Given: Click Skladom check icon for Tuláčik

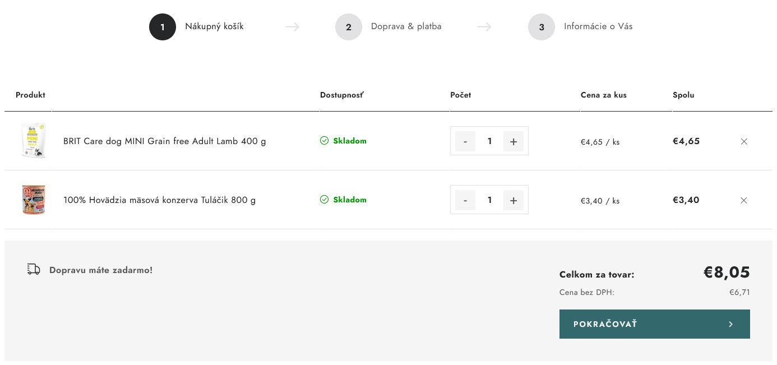Looking at the screenshot, I should point(324,200).
